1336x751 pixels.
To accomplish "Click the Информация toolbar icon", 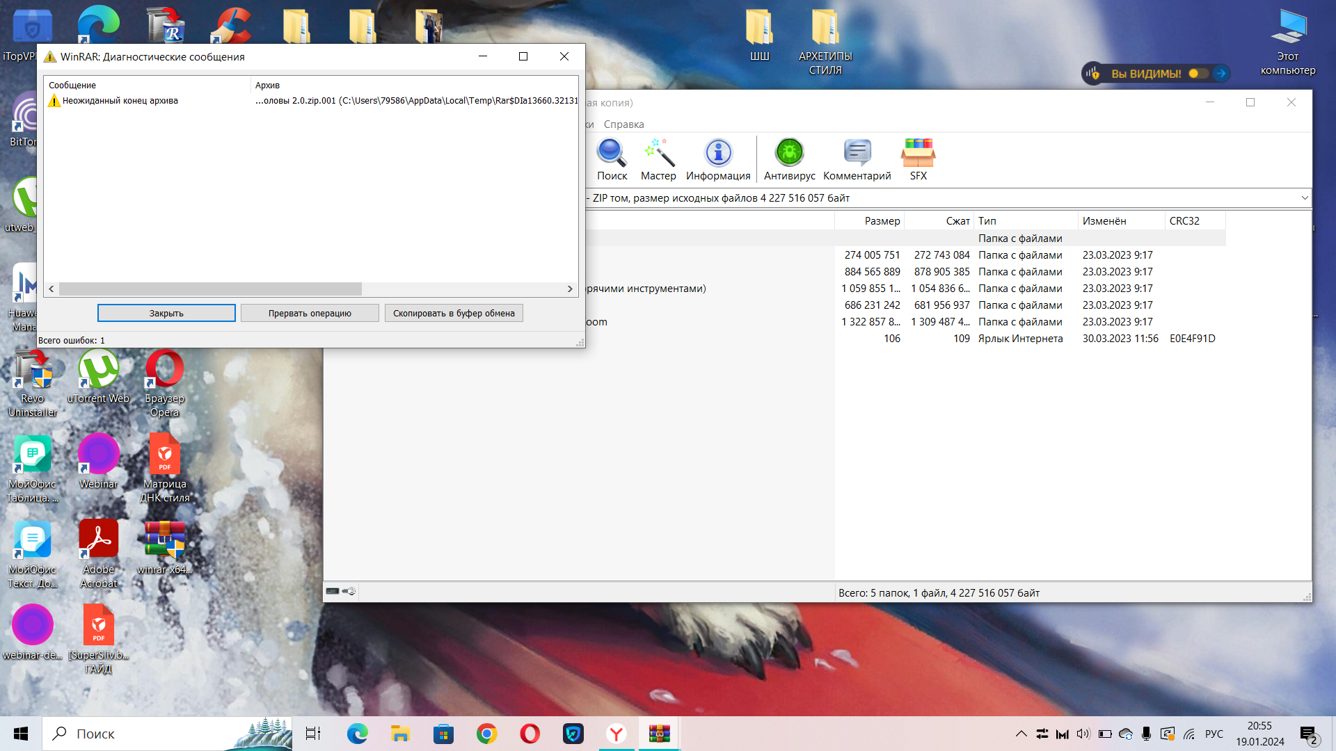I will (x=718, y=159).
